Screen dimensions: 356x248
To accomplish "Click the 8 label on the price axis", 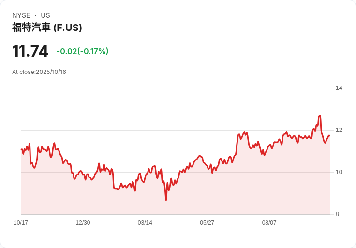I will 337,214.
